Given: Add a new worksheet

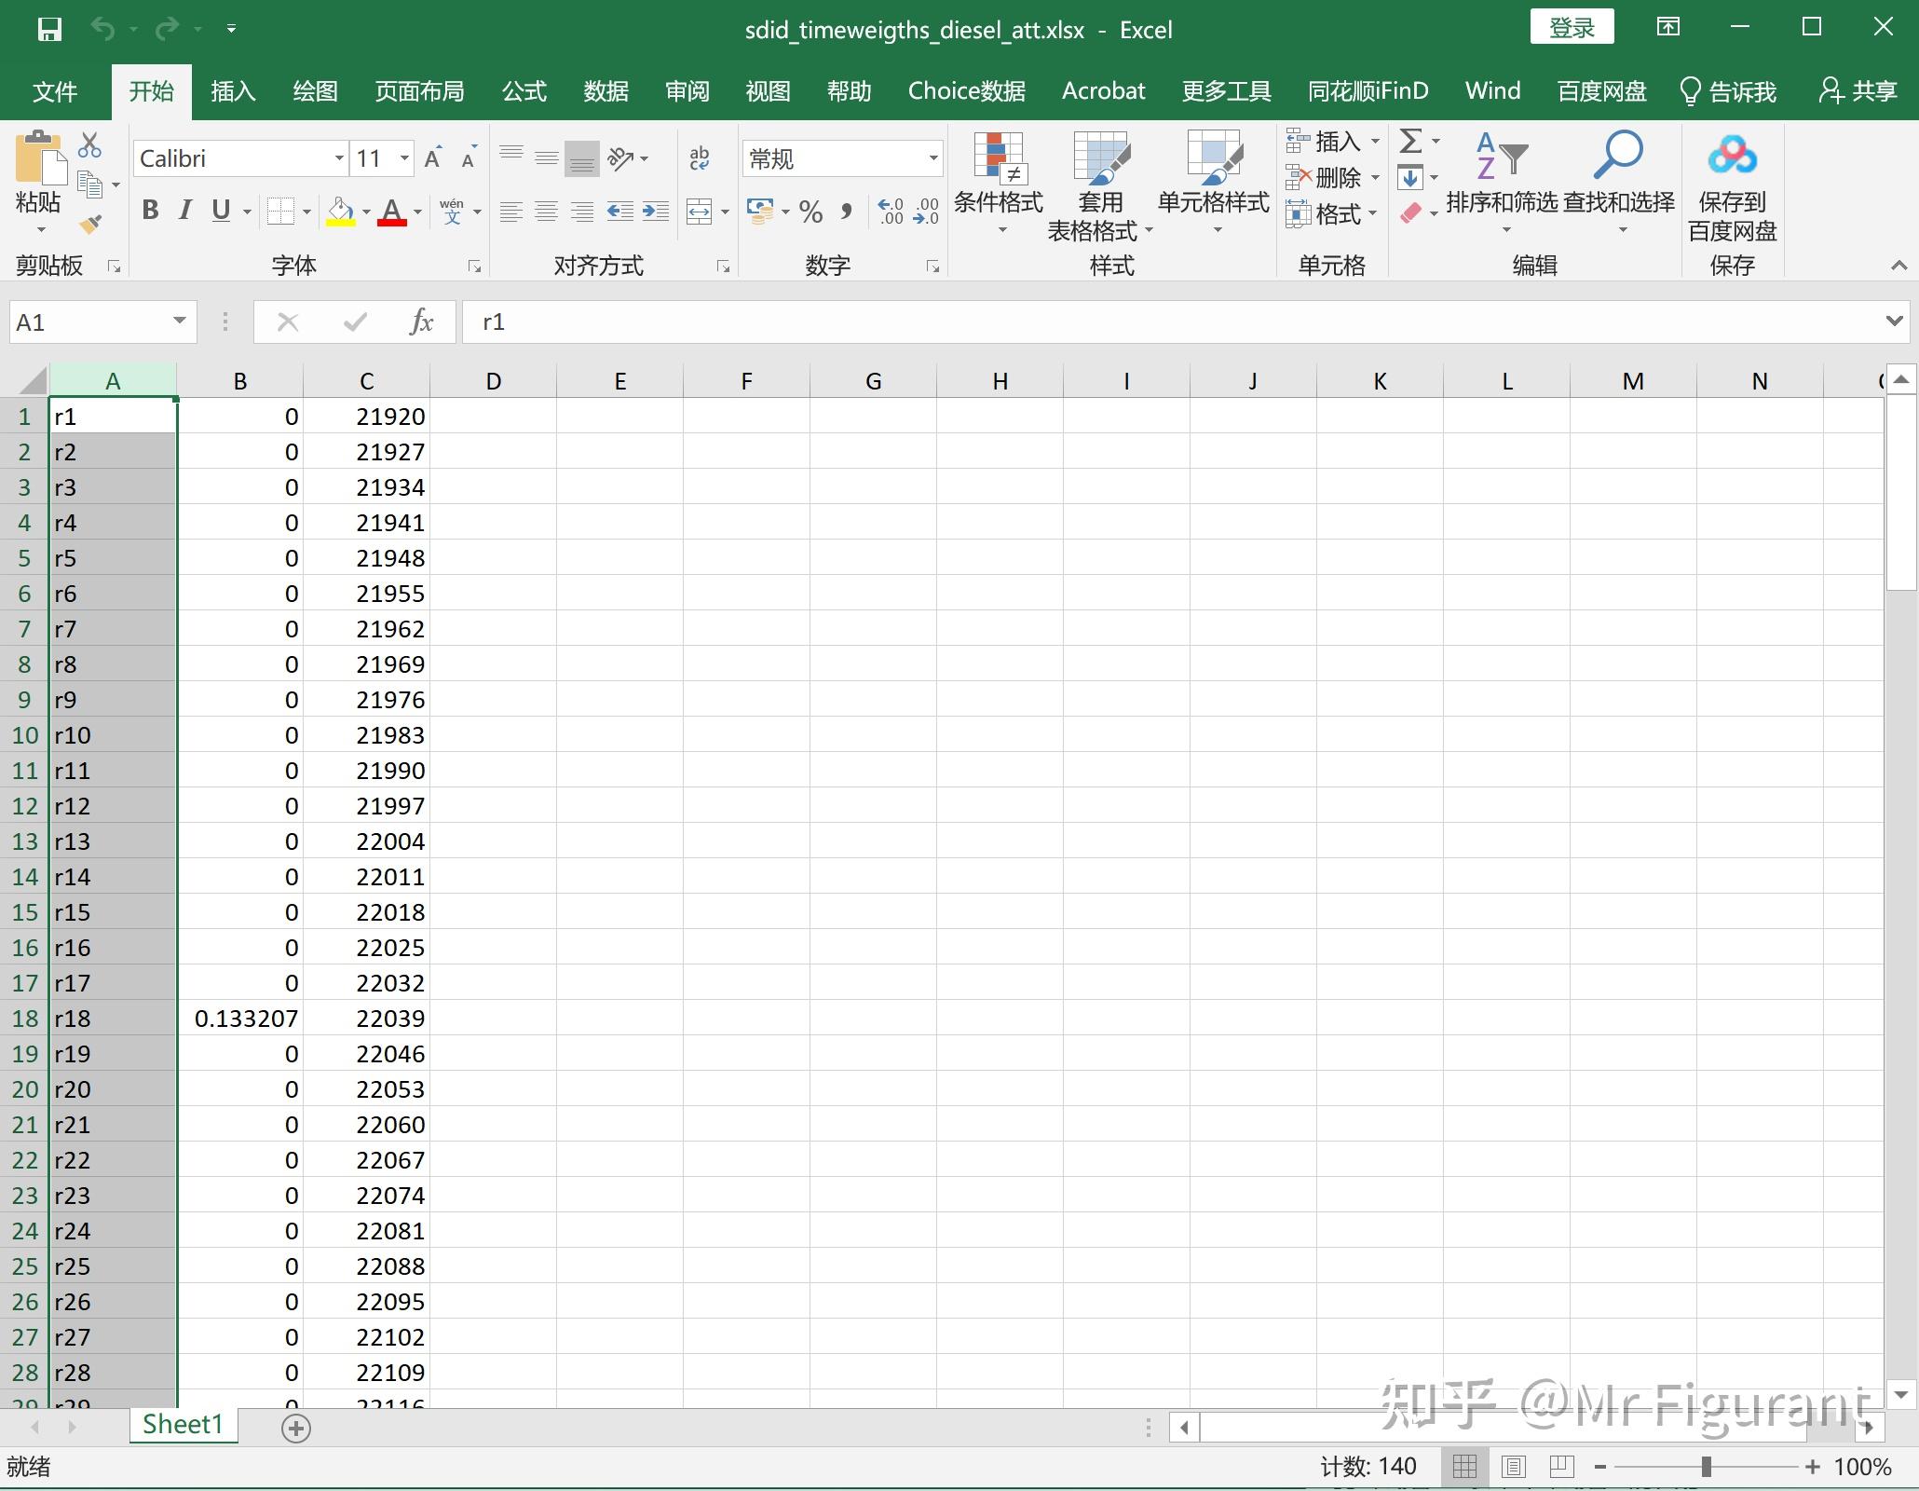Looking at the screenshot, I should click(296, 1427).
